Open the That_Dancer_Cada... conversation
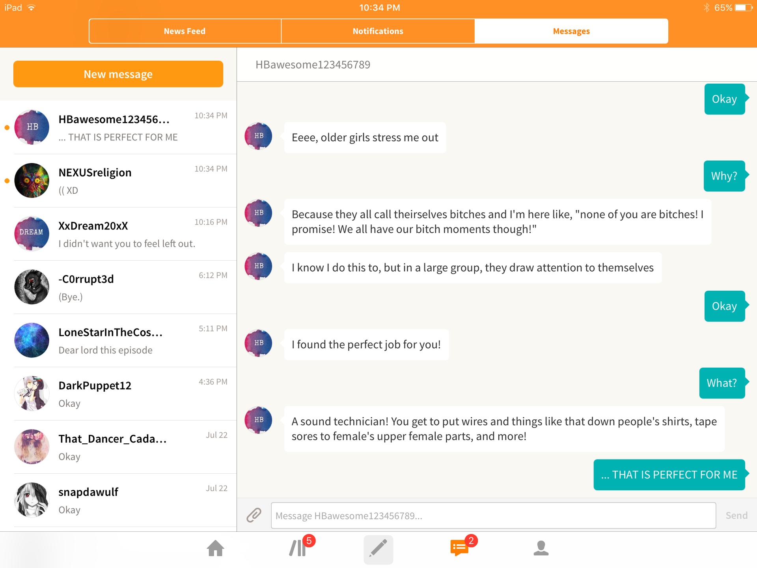This screenshot has height=568, width=757. coord(118,447)
